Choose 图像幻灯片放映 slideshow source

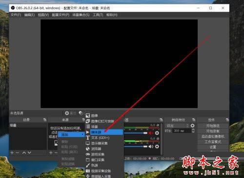pyautogui.click(x=104, y=121)
